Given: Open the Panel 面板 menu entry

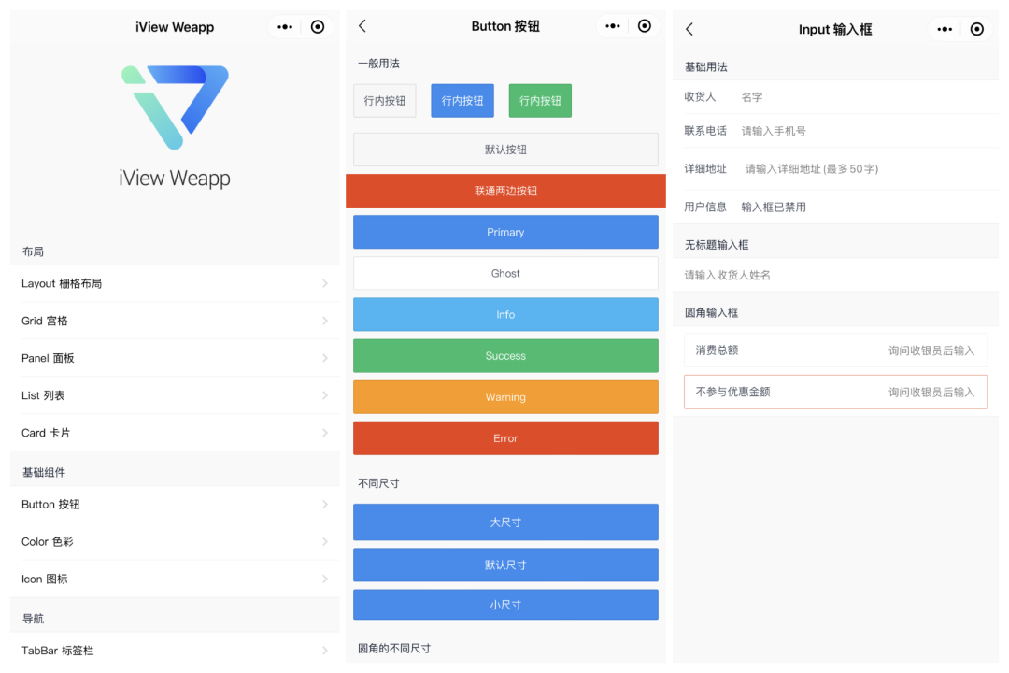Looking at the screenshot, I should tap(175, 358).
